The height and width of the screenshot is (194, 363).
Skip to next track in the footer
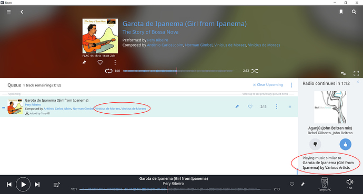[x=37, y=185]
